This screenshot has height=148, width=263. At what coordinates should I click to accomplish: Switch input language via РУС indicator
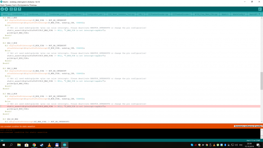[241, 145]
